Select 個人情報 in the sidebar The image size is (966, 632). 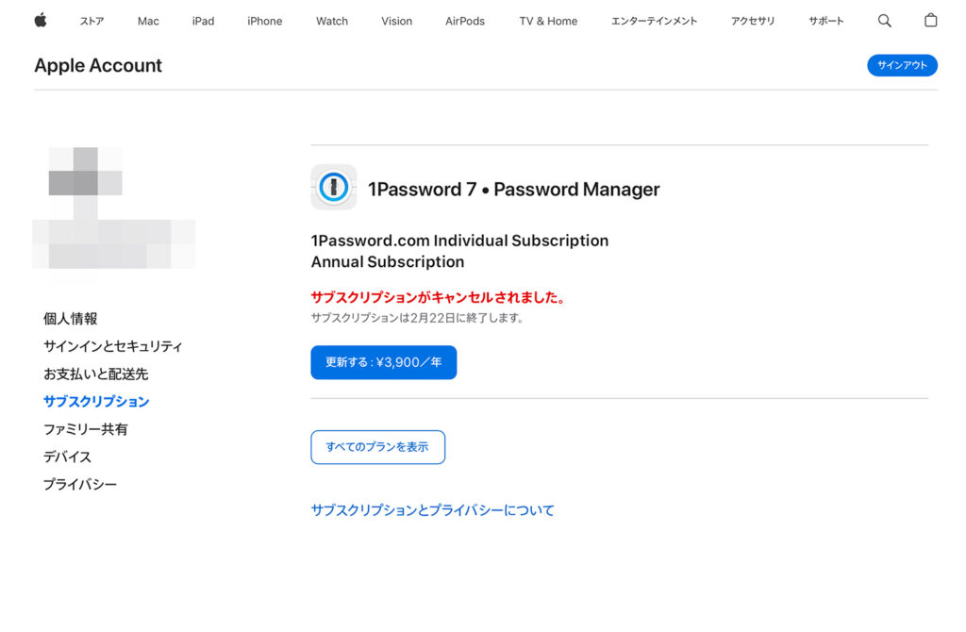pos(70,319)
